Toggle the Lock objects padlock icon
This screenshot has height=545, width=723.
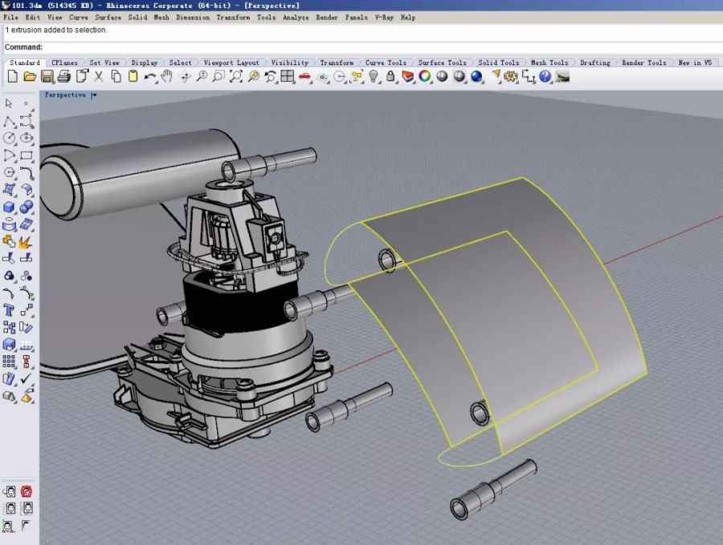tap(390, 76)
